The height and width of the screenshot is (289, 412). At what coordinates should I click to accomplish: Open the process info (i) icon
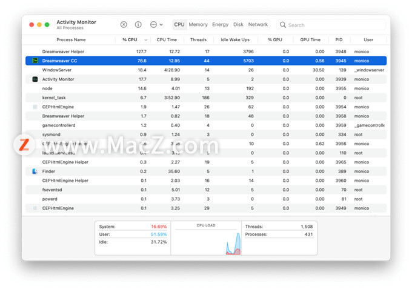(x=138, y=25)
